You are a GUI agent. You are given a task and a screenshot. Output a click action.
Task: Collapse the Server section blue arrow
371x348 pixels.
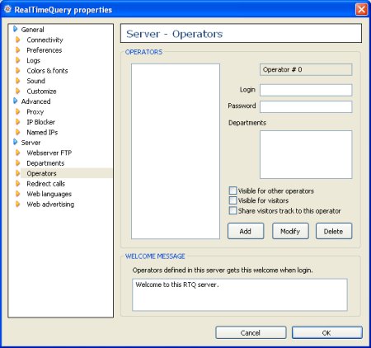pyautogui.click(x=16, y=143)
